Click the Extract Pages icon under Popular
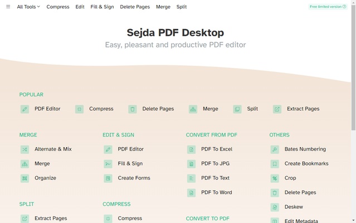This screenshot has height=223, width=356. click(x=277, y=109)
